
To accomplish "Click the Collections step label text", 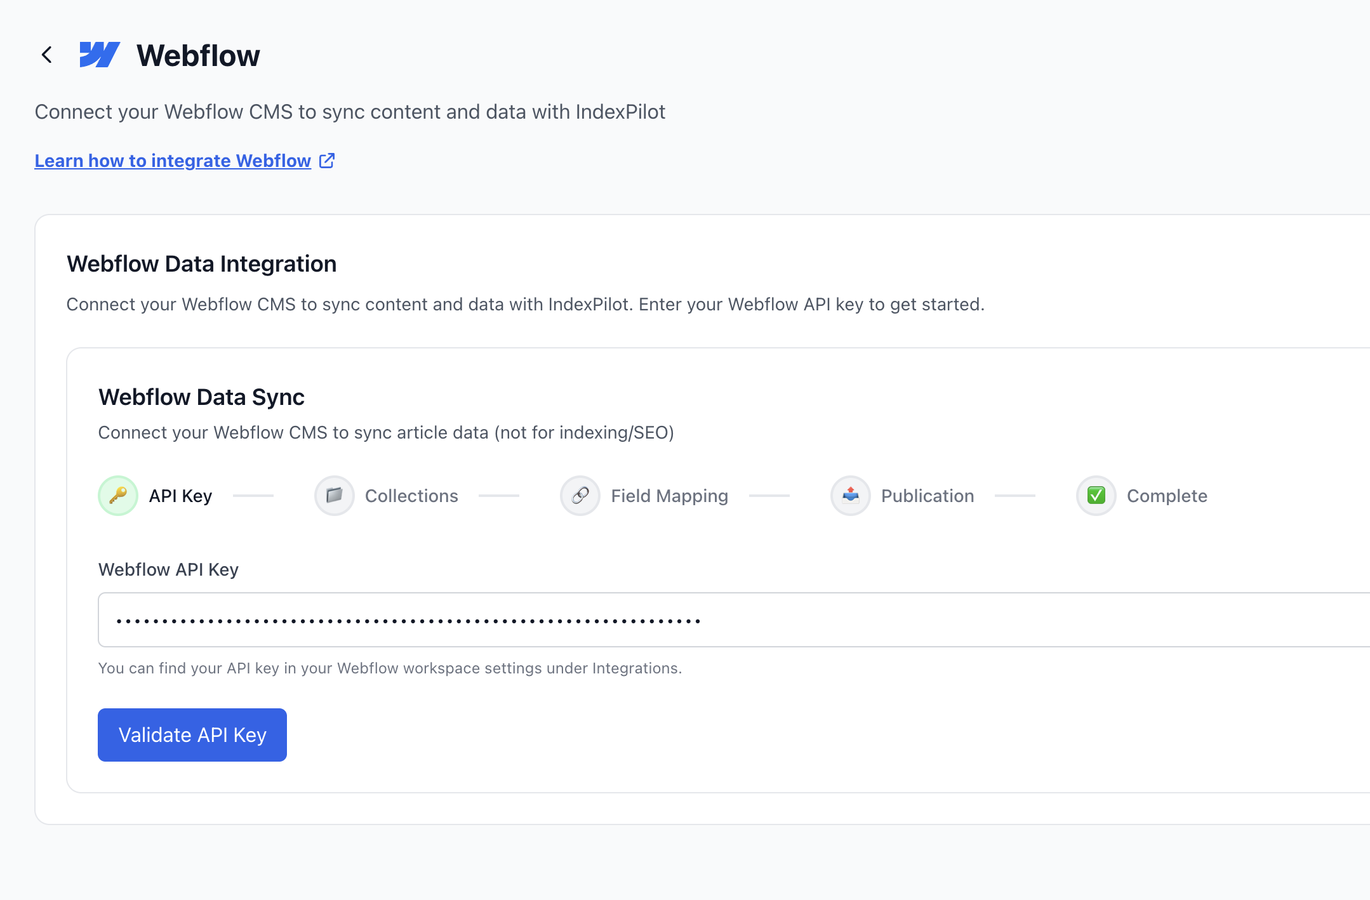I will pos(411,496).
